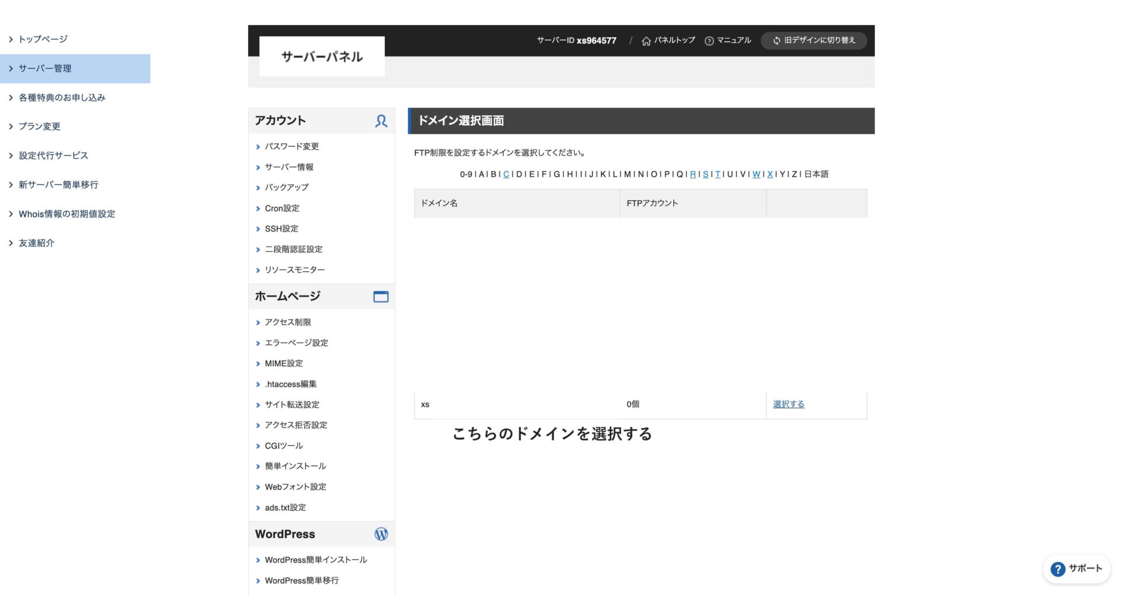
Task: Click the account user icon
Action: (381, 121)
